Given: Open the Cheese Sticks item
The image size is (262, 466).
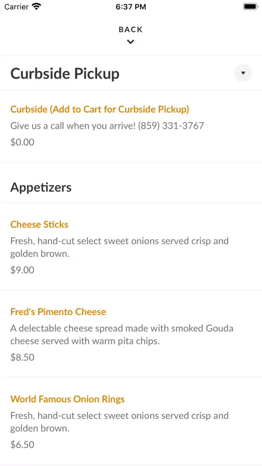Looking at the screenshot, I should [x=39, y=225].
